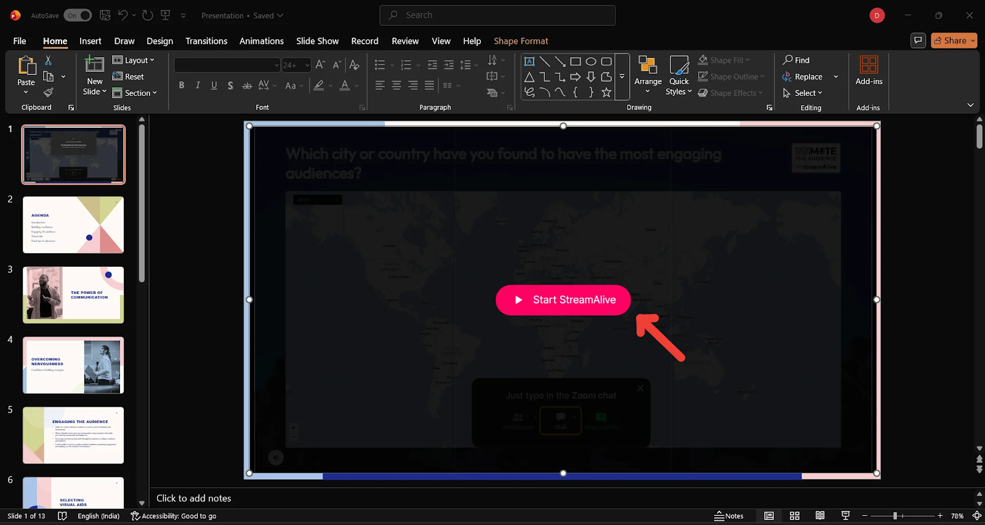The height and width of the screenshot is (525, 985).
Task: Align text right
Action: (x=412, y=85)
